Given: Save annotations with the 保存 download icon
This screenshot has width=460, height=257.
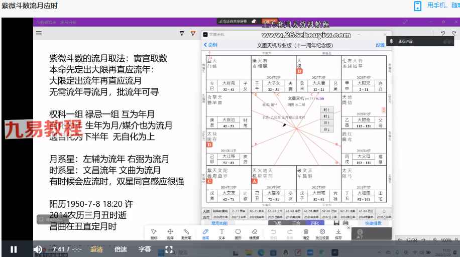Looking at the screenshot, I should pyautogui.click(x=338, y=233).
